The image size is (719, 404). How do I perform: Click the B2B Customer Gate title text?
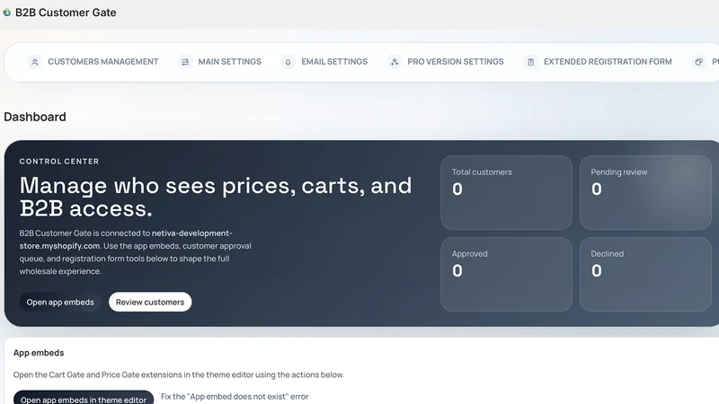(x=66, y=13)
